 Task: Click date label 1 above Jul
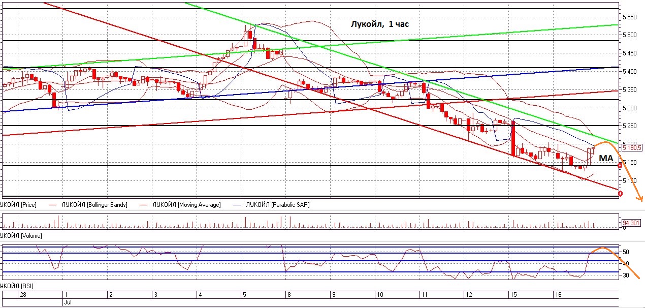pos(66,295)
